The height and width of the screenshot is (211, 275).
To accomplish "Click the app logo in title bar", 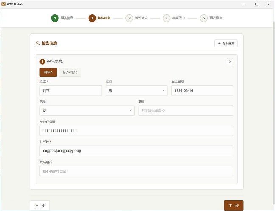I will (x=3, y=4).
